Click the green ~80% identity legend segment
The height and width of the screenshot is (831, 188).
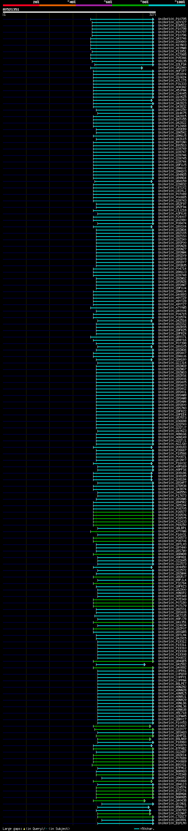click(130, 5)
